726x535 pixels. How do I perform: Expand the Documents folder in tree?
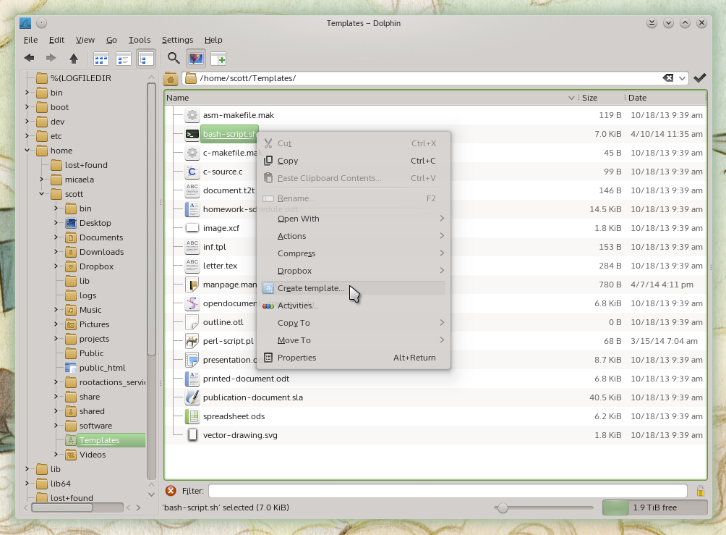56,237
